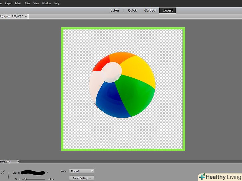This screenshot has height=181, width=242.
Task: Select the Layer 1 RGB/8 document tab
Action: coord(12,16)
